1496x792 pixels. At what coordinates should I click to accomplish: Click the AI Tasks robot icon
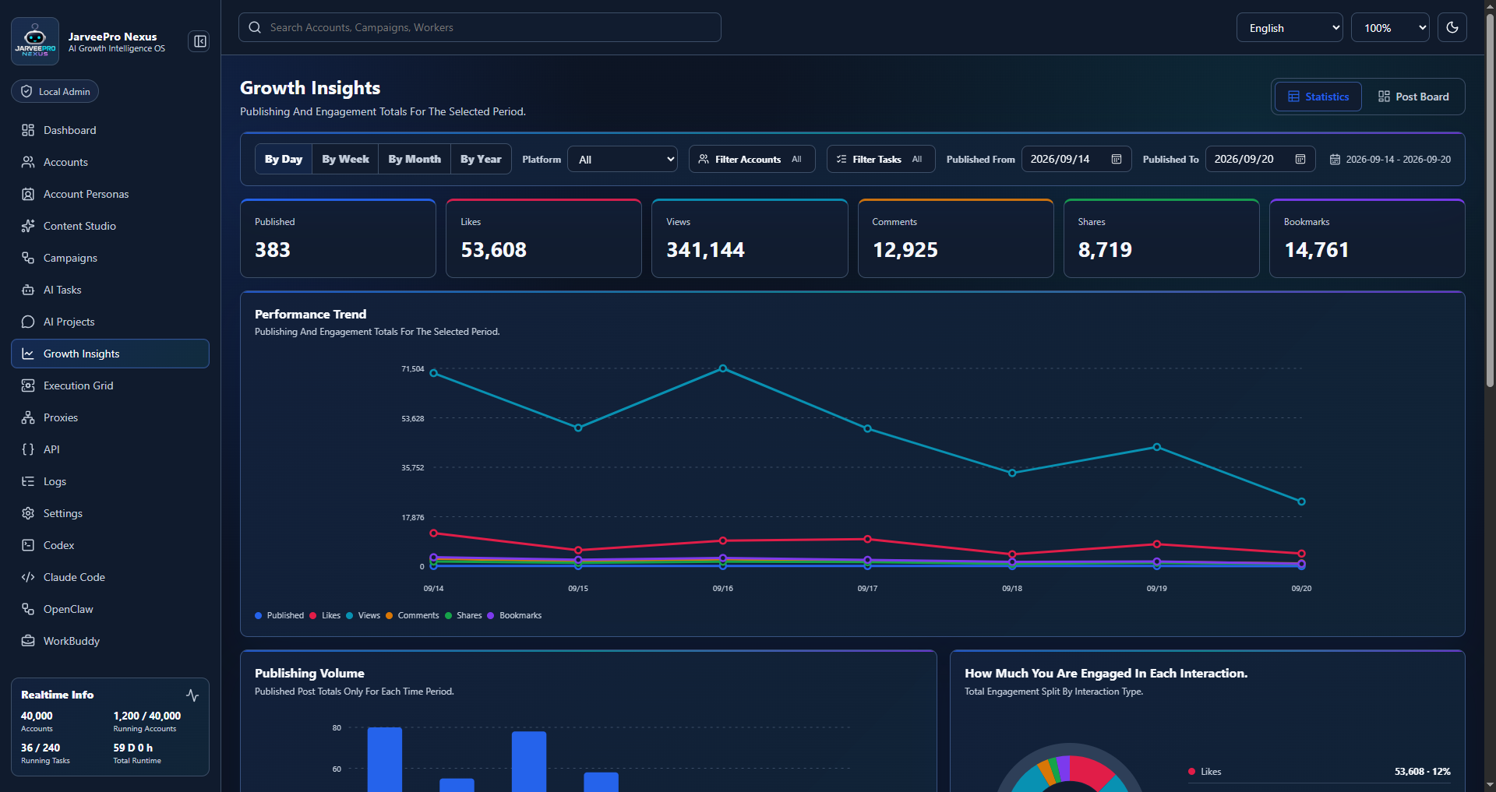point(28,290)
